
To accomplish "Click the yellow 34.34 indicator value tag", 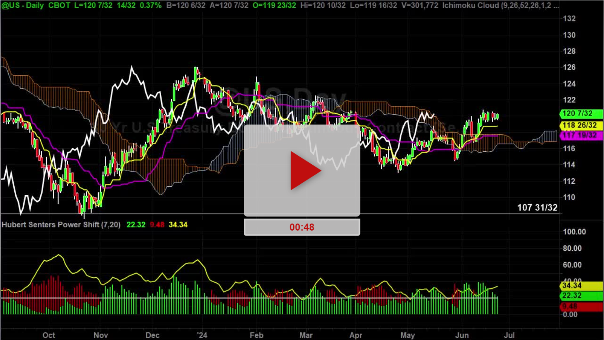I will 572,286.
